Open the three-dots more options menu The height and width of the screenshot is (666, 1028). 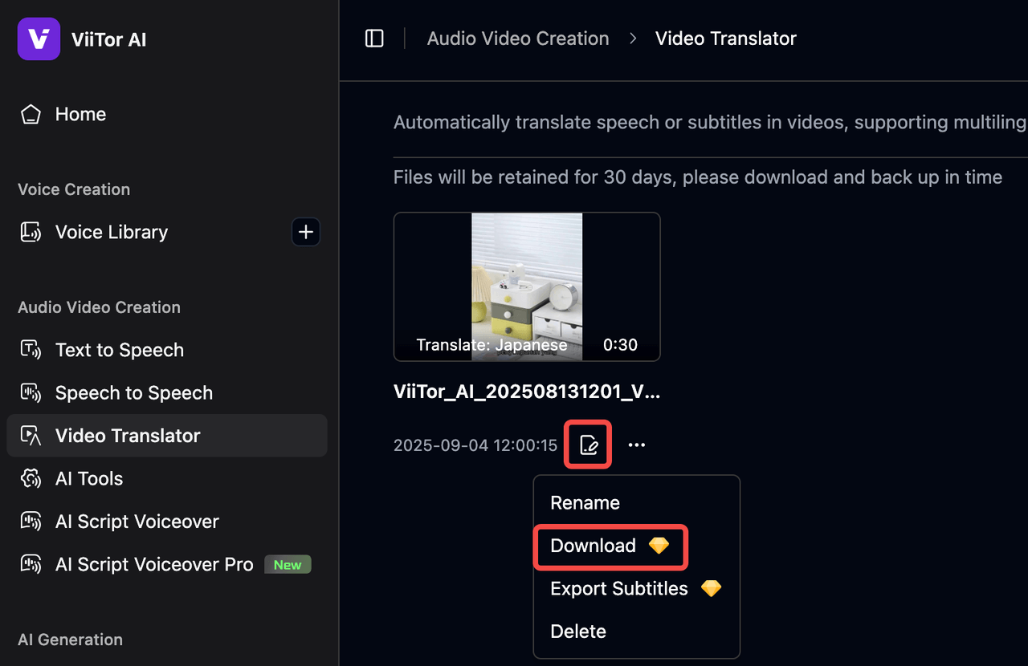637,445
